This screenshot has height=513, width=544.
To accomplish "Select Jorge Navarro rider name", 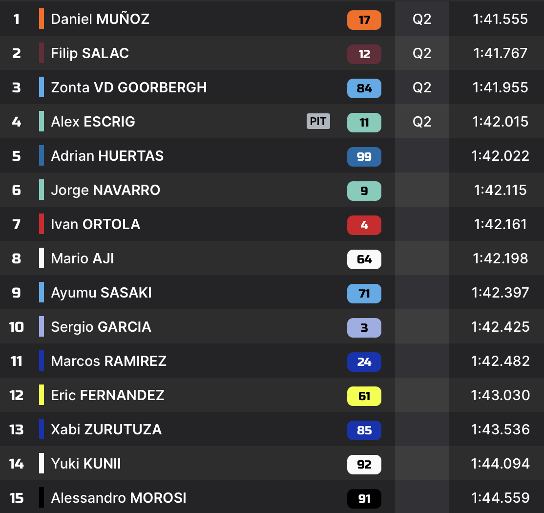I will point(105,190).
